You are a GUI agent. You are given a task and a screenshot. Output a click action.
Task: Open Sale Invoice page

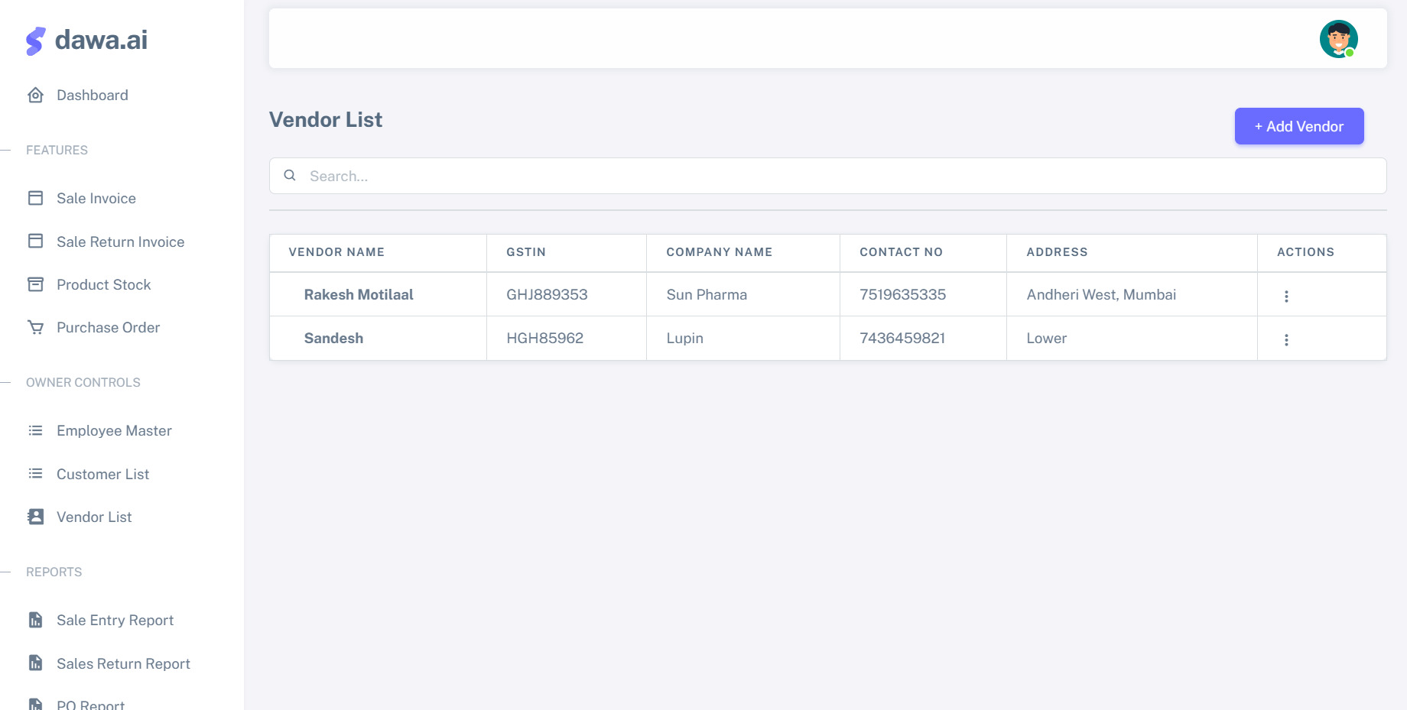[x=96, y=198]
